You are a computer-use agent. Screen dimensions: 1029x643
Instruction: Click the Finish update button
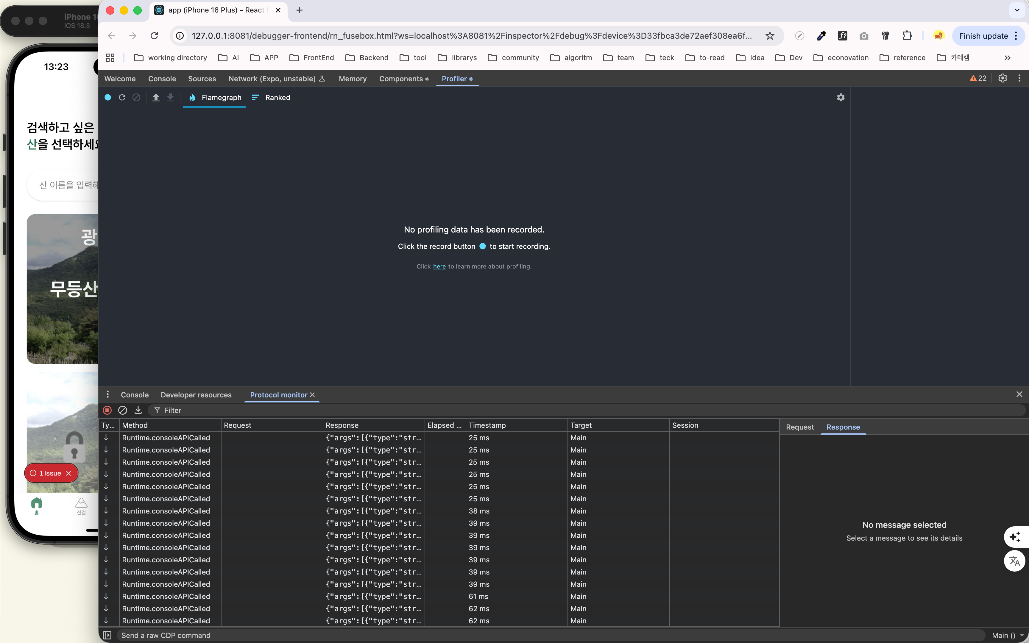pos(983,36)
